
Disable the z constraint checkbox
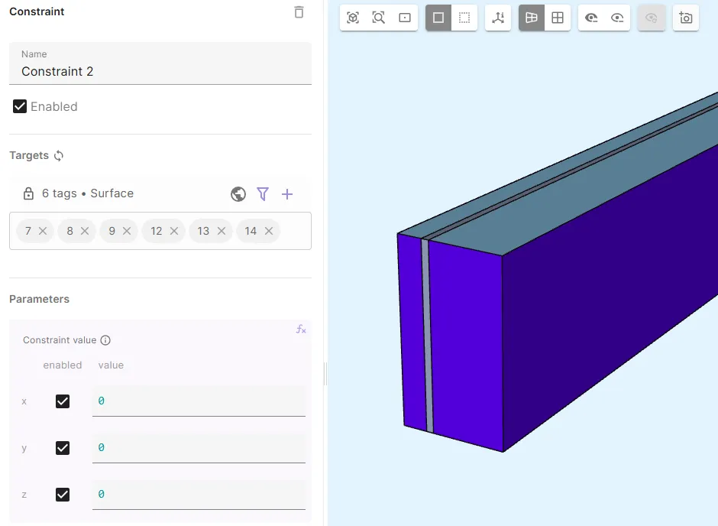click(63, 495)
